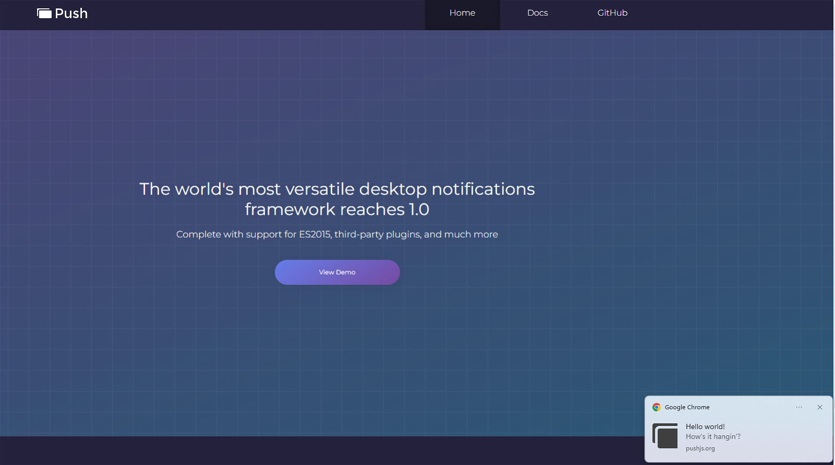Click the 'Hello world!' notification title
This screenshot has height=465, width=835.
coord(705,426)
